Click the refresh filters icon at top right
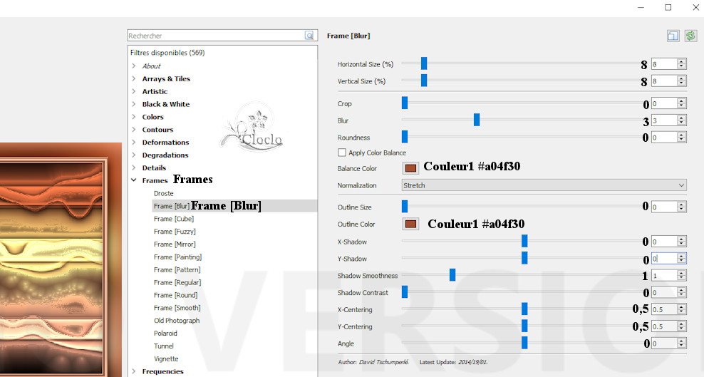This screenshot has height=377, width=704. click(x=690, y=36)
